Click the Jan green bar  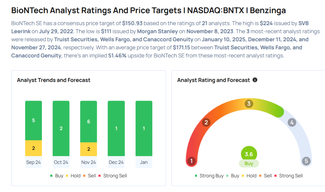(x=144, y=128)
